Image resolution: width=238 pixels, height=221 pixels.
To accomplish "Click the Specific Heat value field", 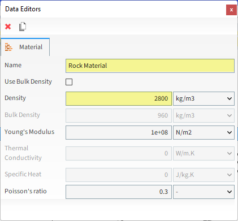I will click(x=119, y=175).
